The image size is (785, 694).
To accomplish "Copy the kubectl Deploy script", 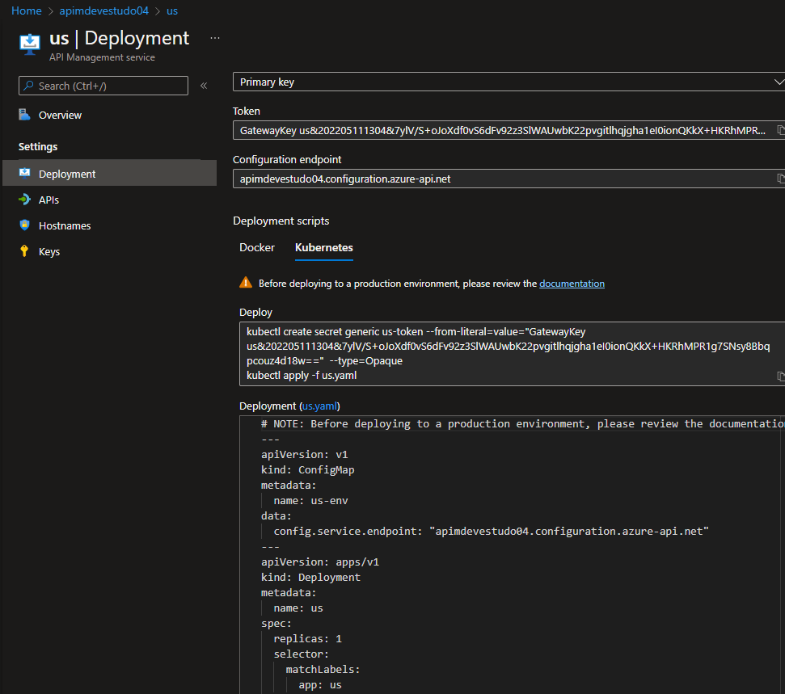I will pyautogui.click(x=780, y=376).
